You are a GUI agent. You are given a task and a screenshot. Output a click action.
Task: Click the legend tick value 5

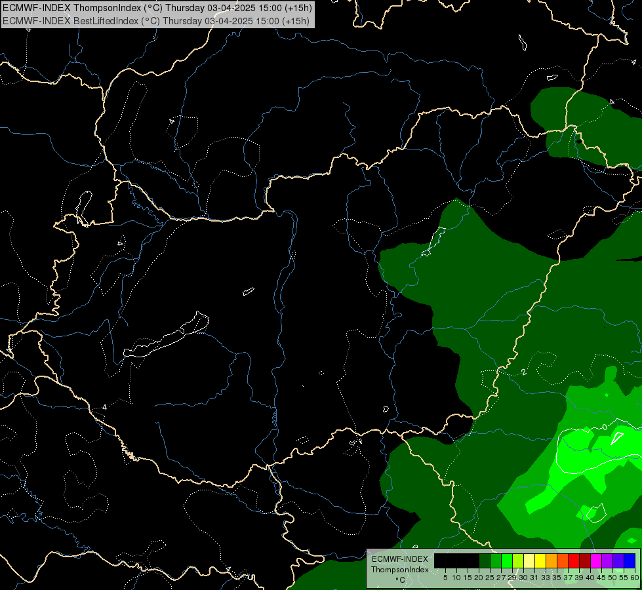pos(445,578)
